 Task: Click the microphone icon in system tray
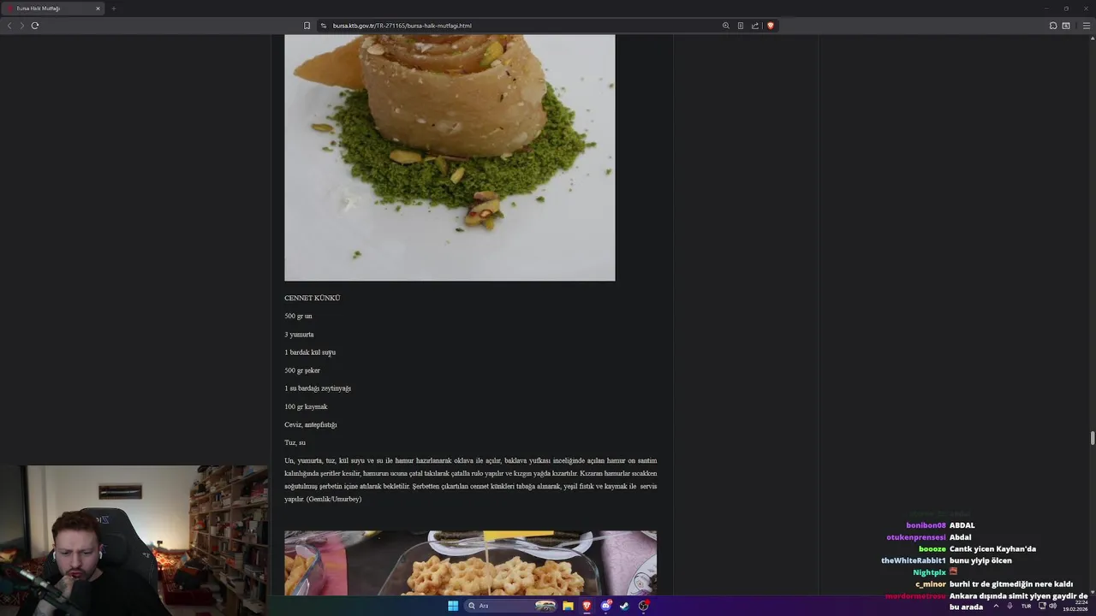click(x=1010, y=606)
